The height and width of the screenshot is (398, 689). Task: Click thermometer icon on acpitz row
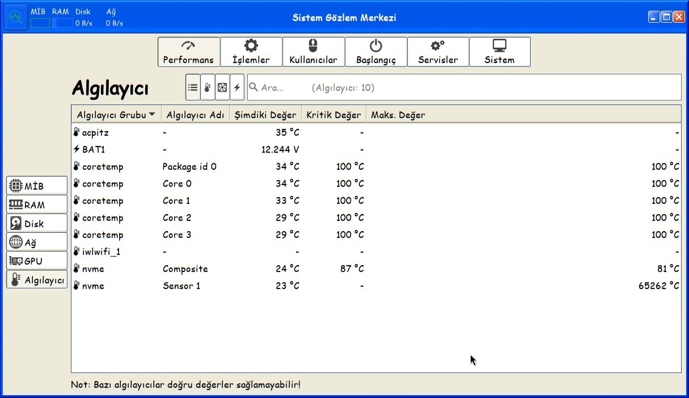(x=77, y=132)
